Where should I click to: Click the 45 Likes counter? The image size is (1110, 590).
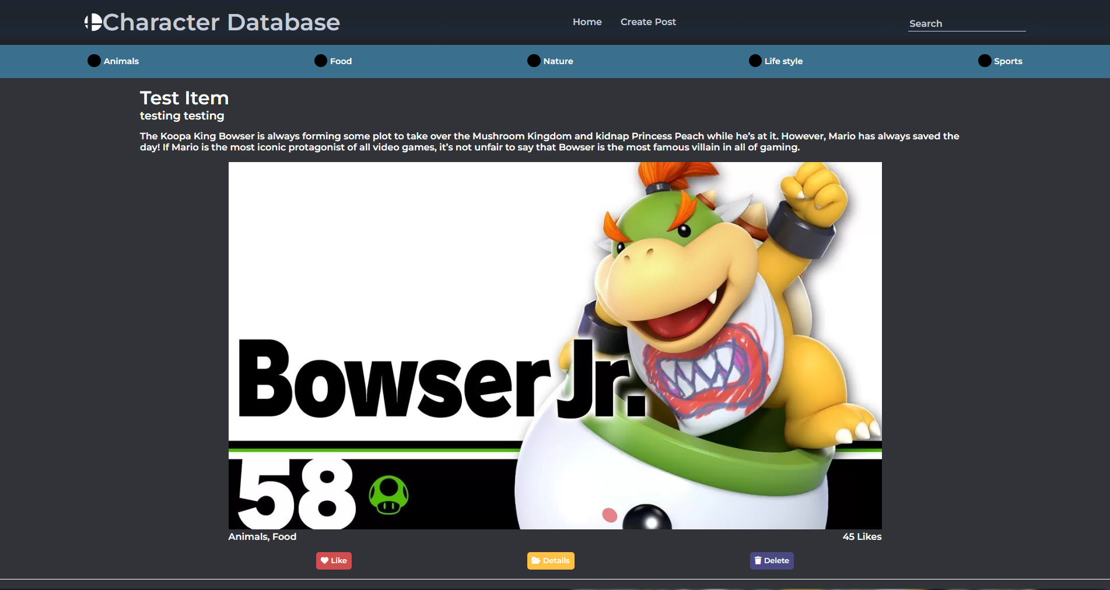(862, 536)
